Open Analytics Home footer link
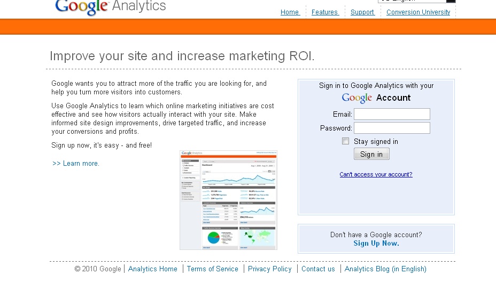 tap(152, 269)
